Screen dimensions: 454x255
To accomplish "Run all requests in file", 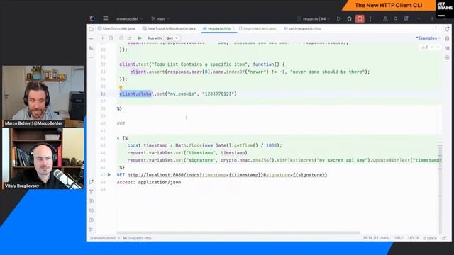I will tap(140, 38).
